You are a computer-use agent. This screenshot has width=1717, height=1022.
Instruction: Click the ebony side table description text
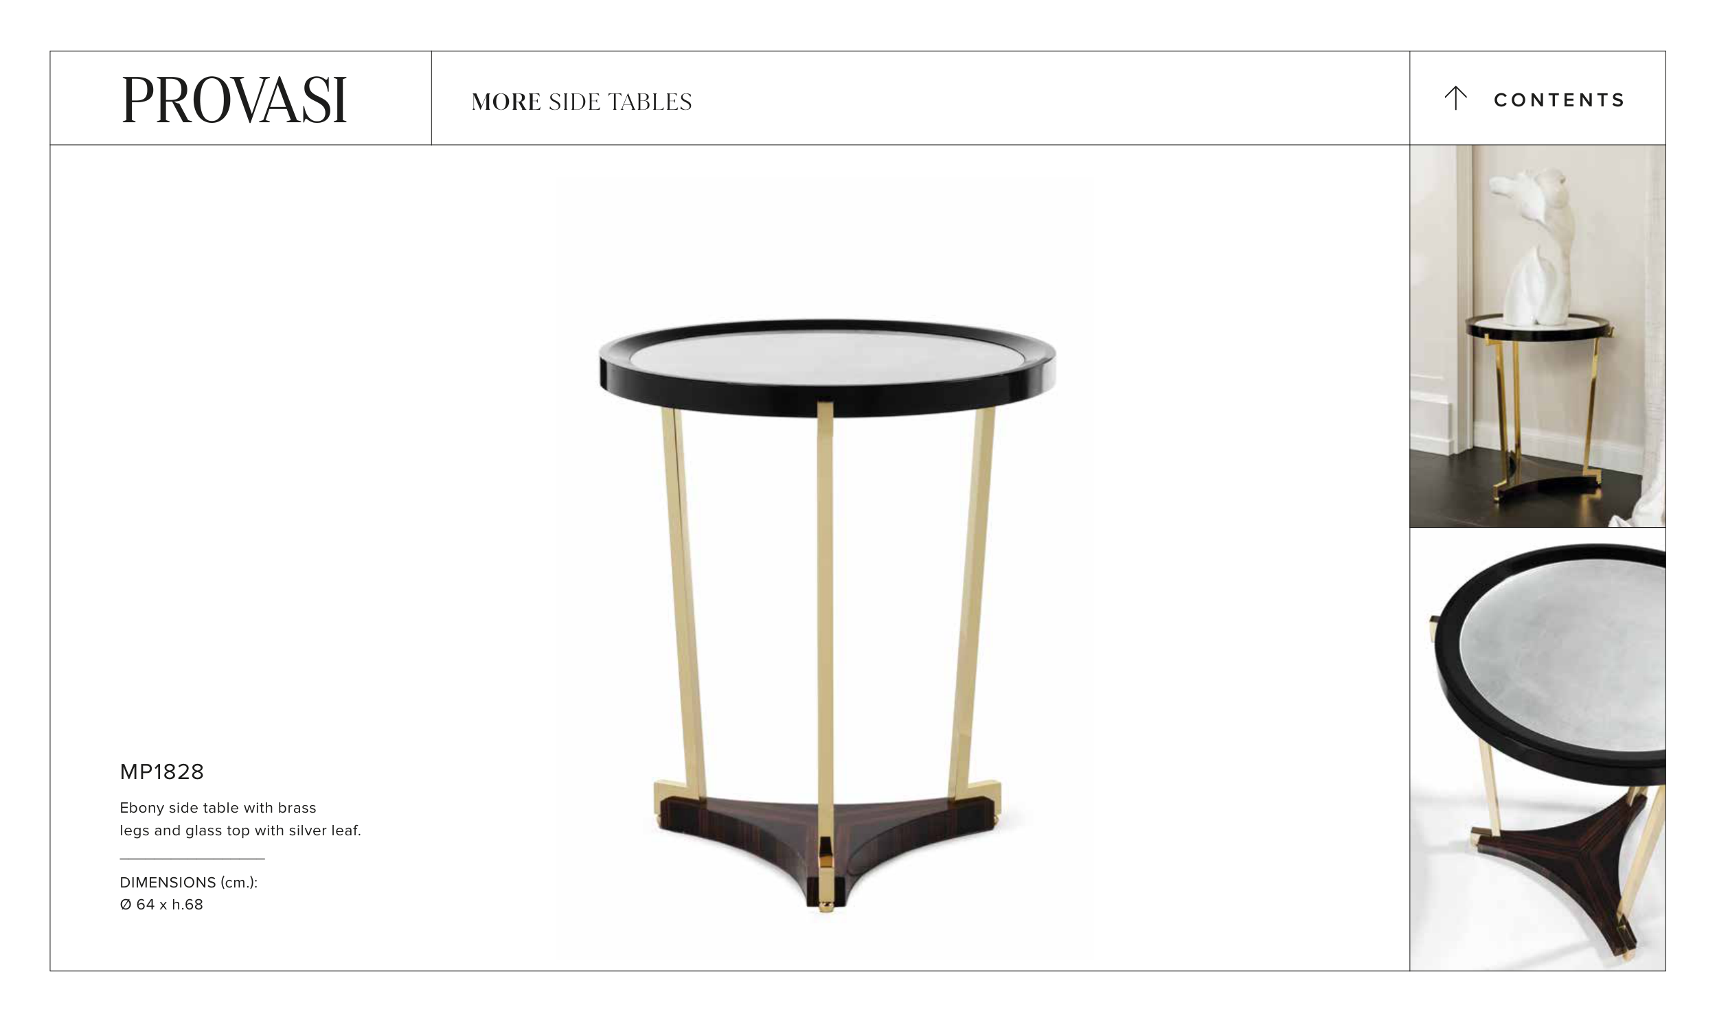pyautogui.click(x=240, y=819)
